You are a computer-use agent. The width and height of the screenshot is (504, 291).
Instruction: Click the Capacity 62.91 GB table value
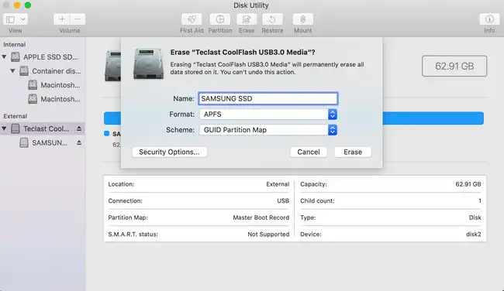coord(468,184)
